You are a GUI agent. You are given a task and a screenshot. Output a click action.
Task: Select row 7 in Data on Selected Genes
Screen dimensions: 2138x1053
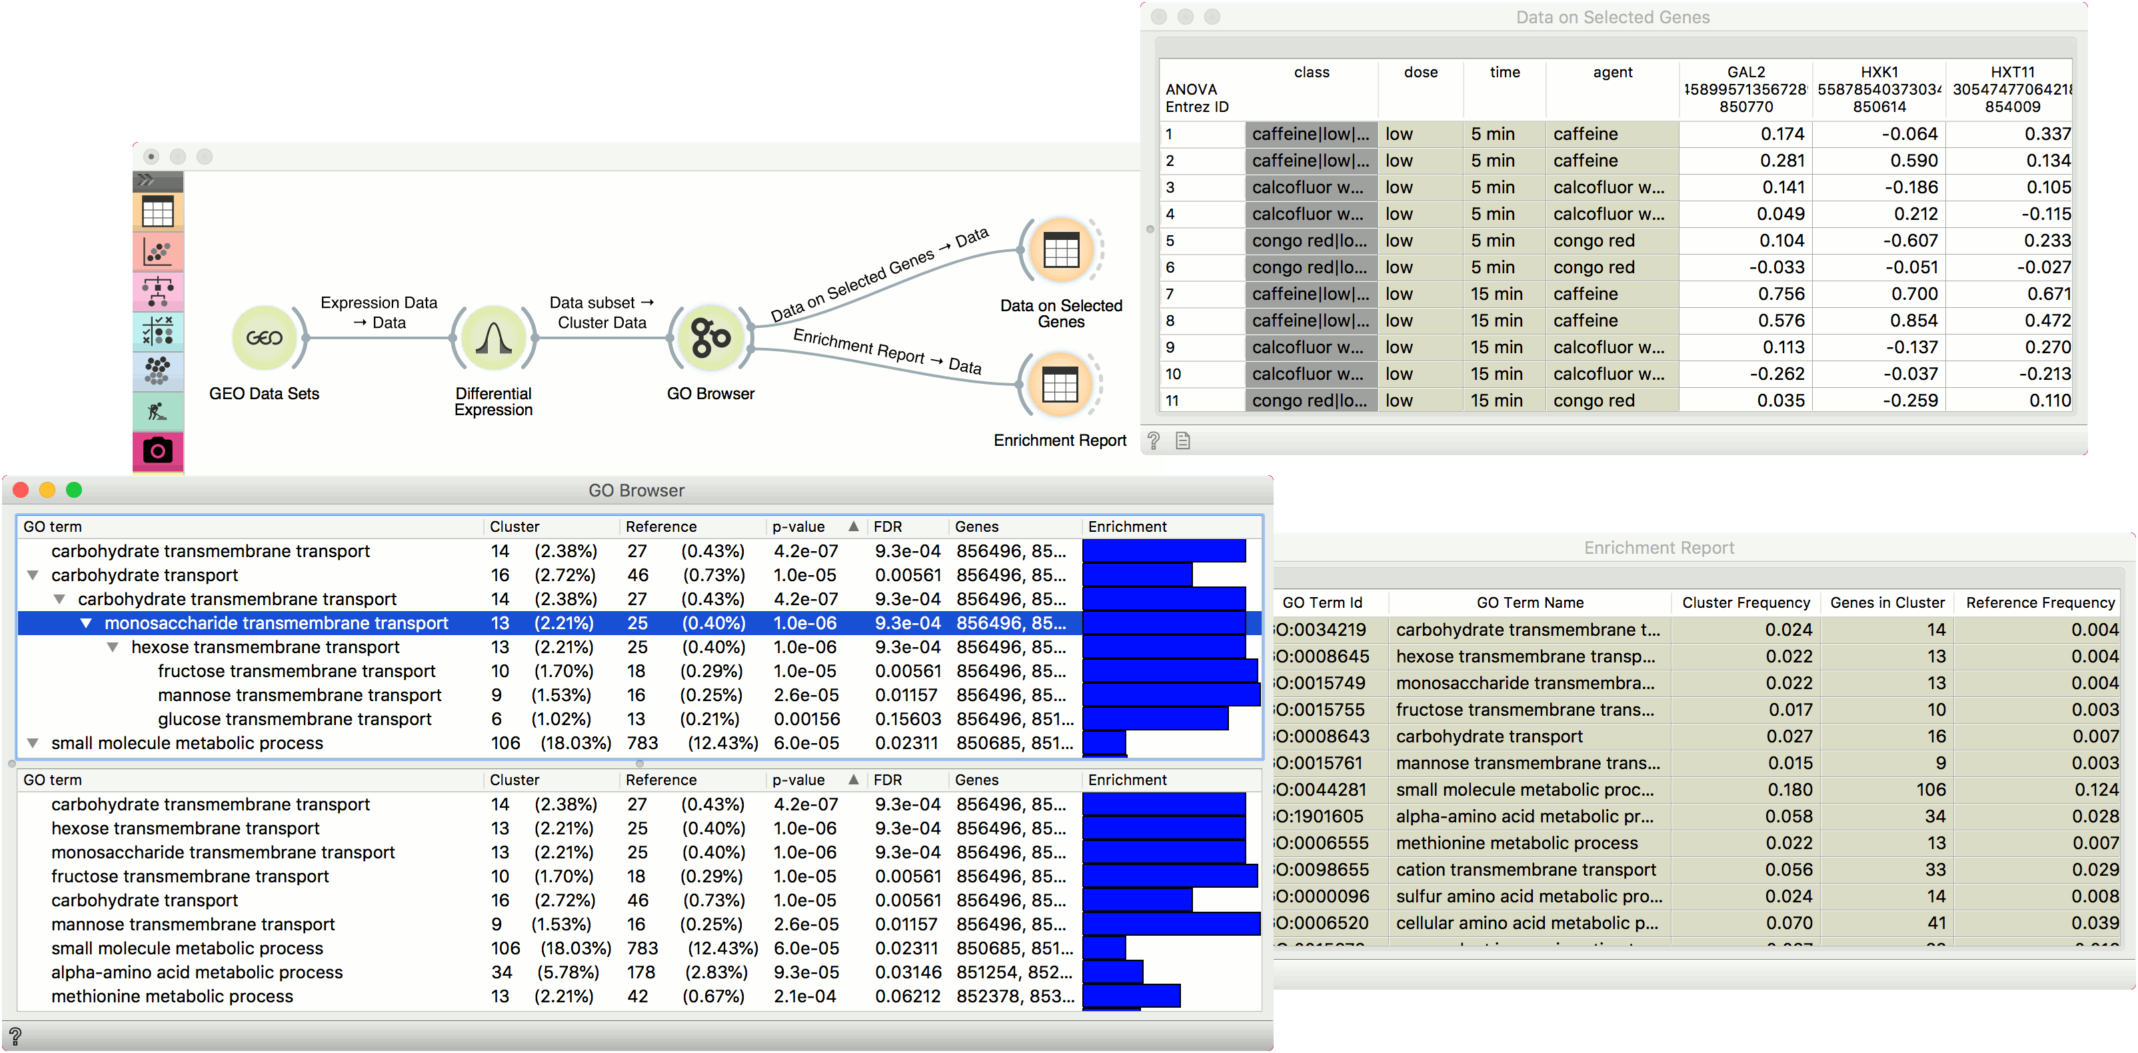(x=1616, y=294)
